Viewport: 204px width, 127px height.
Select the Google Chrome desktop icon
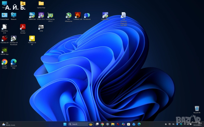point(4,62)
